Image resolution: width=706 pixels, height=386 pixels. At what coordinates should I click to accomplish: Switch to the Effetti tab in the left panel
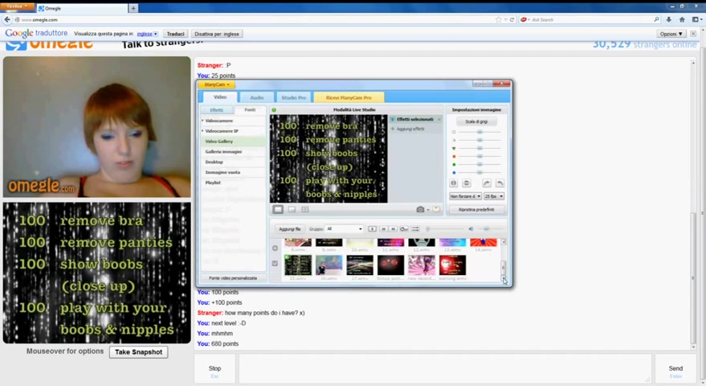click(x=217, y=110)
